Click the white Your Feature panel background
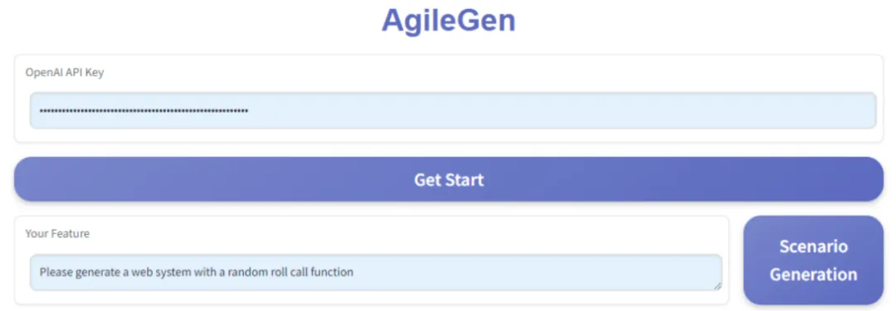Screen dimensions: 896x311 point(400,233)
